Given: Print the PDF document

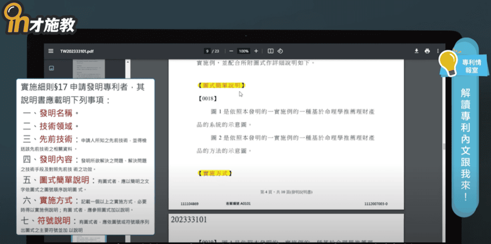Looking at the screenshot, I should click(427, 51).
